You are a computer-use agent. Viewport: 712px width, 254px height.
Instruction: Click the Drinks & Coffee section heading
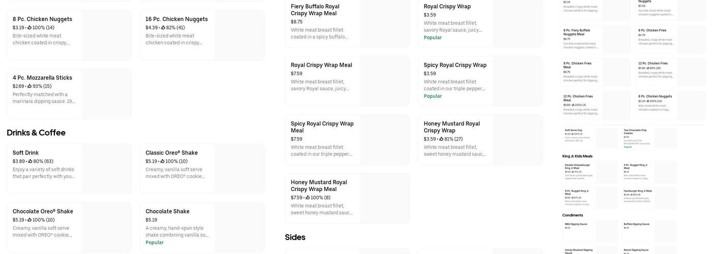36,133
